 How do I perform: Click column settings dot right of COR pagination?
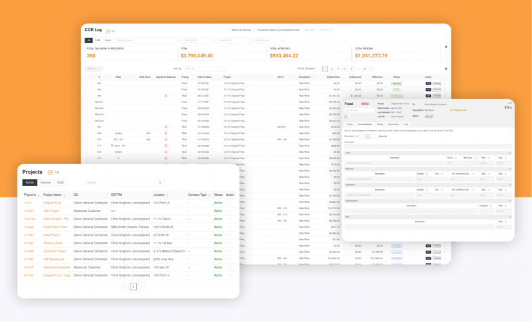tap(446, 69)
